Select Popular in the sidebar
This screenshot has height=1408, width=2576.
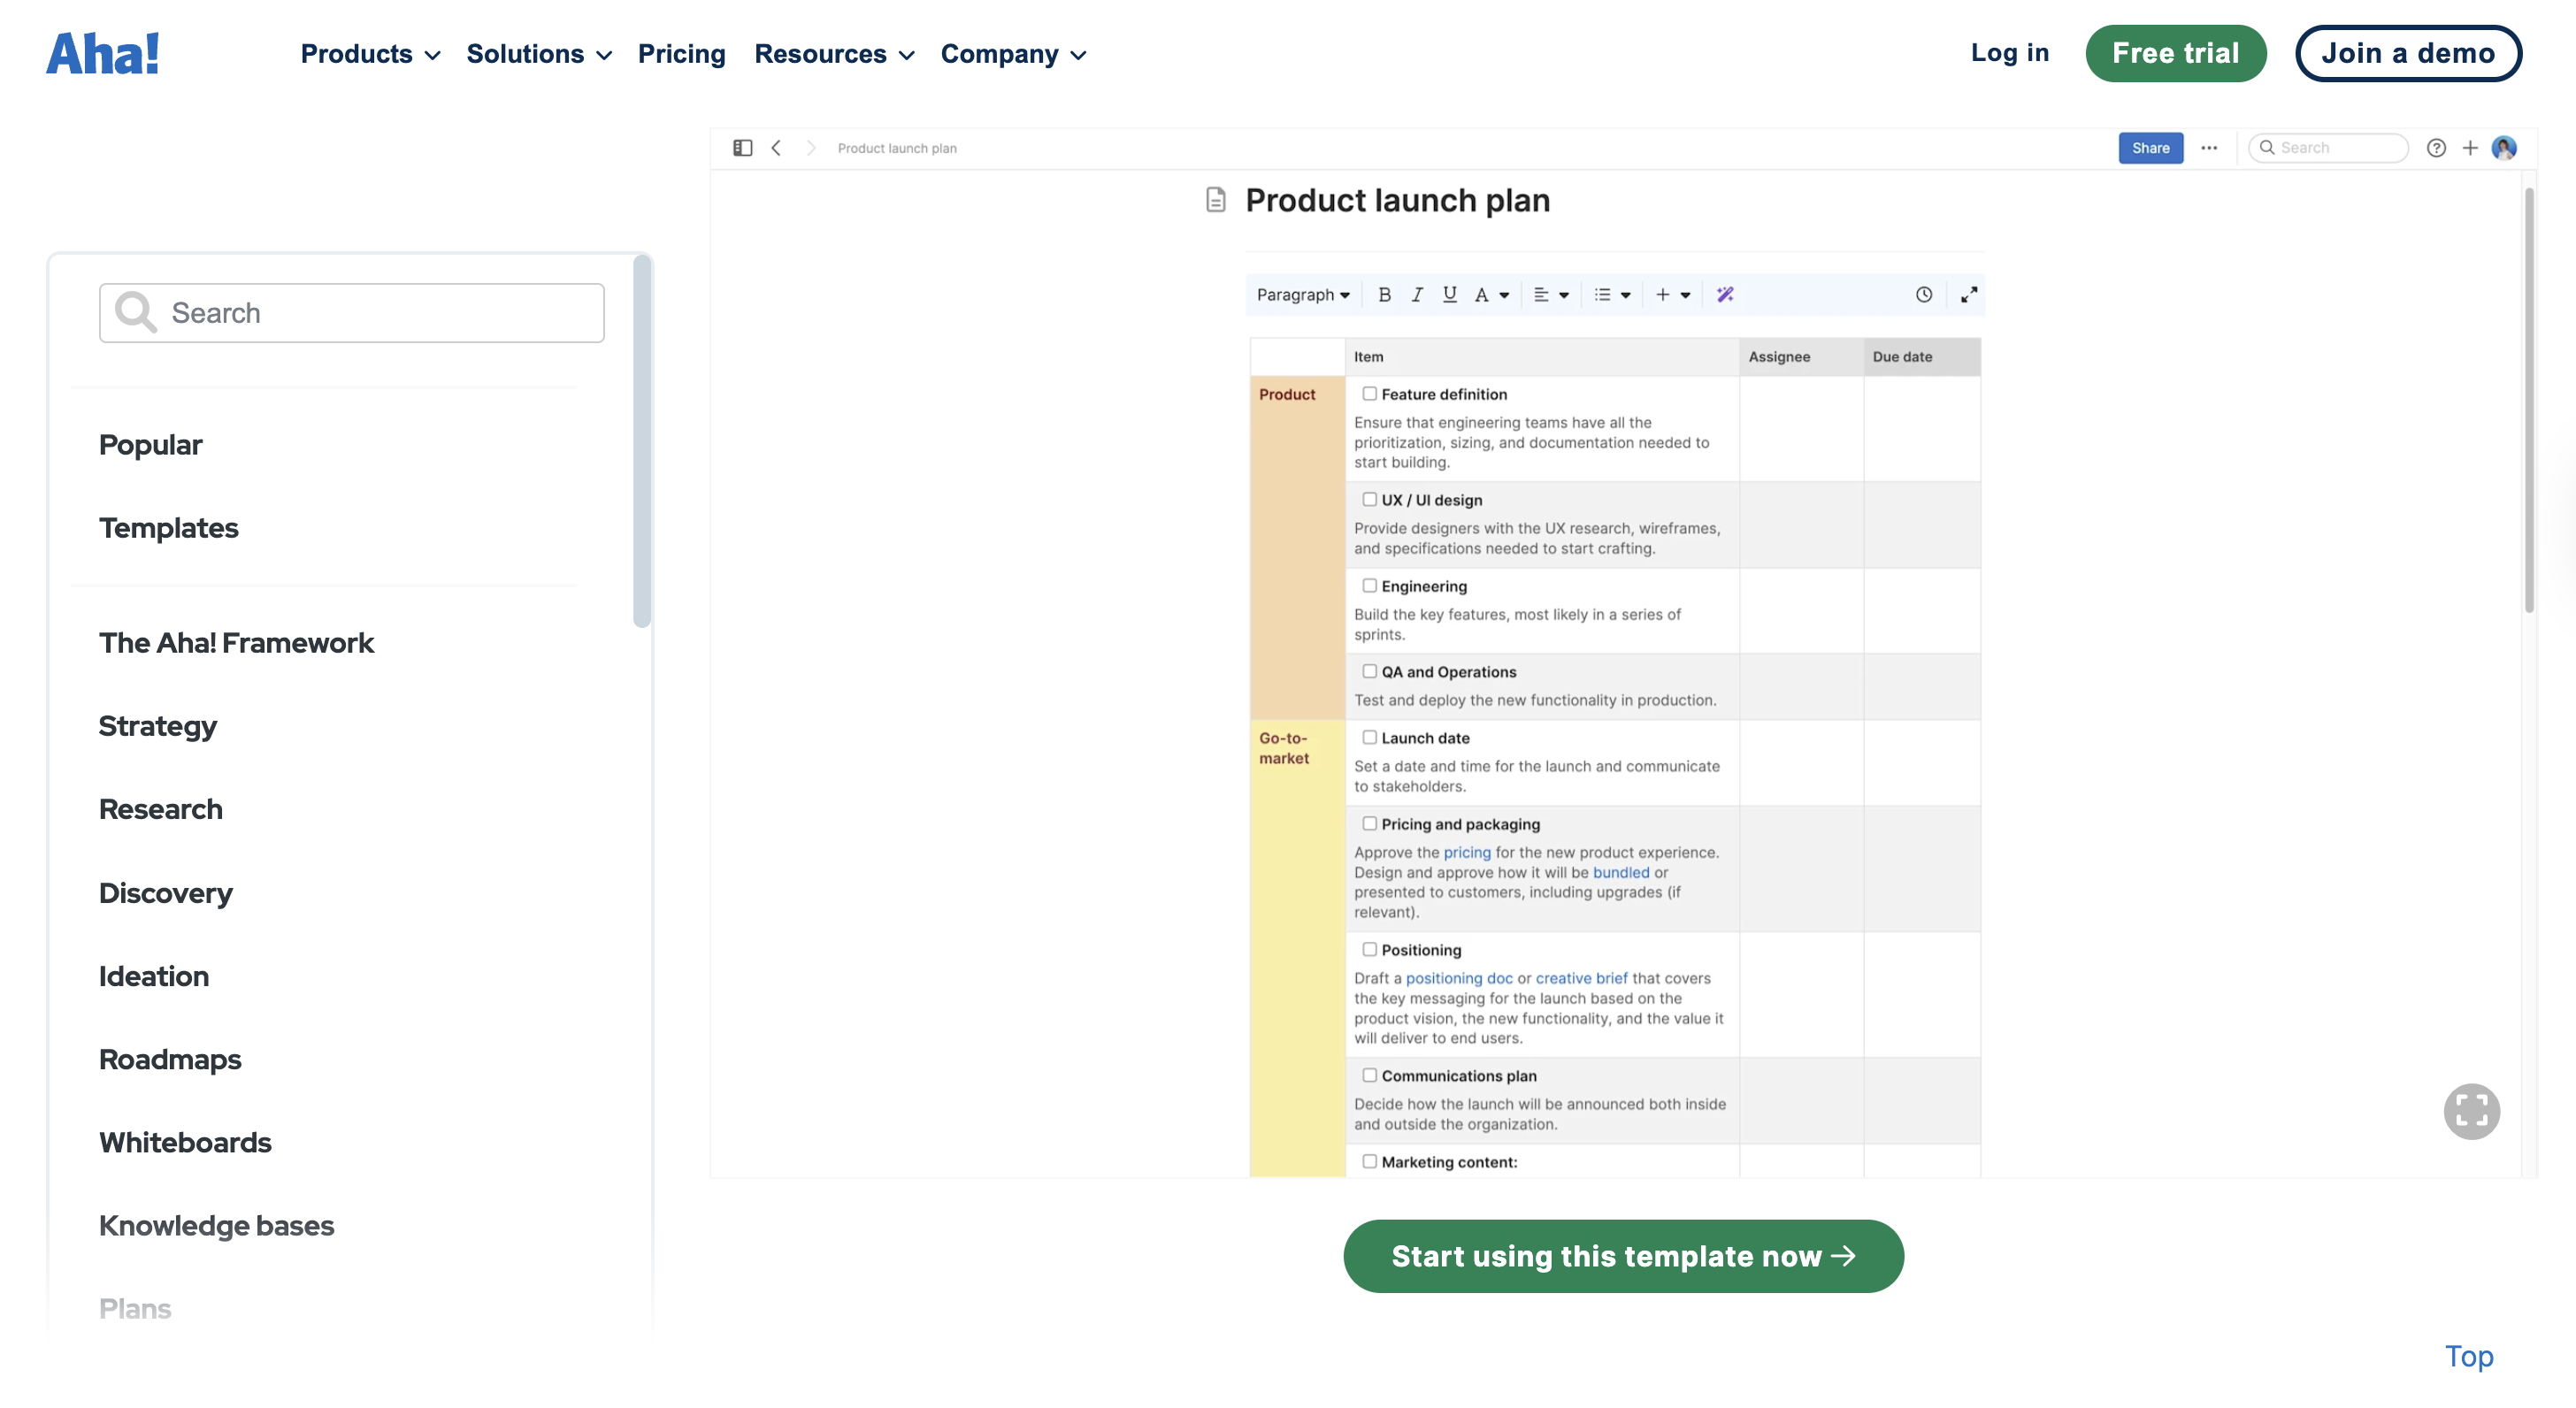click(150, 445)
